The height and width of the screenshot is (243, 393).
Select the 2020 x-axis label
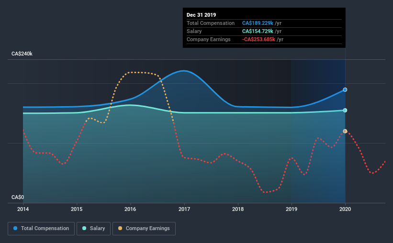tap(345, 209)
